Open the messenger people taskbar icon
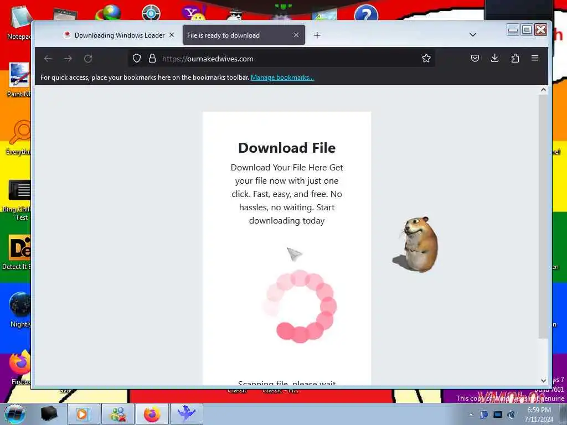 coord(118,414)
